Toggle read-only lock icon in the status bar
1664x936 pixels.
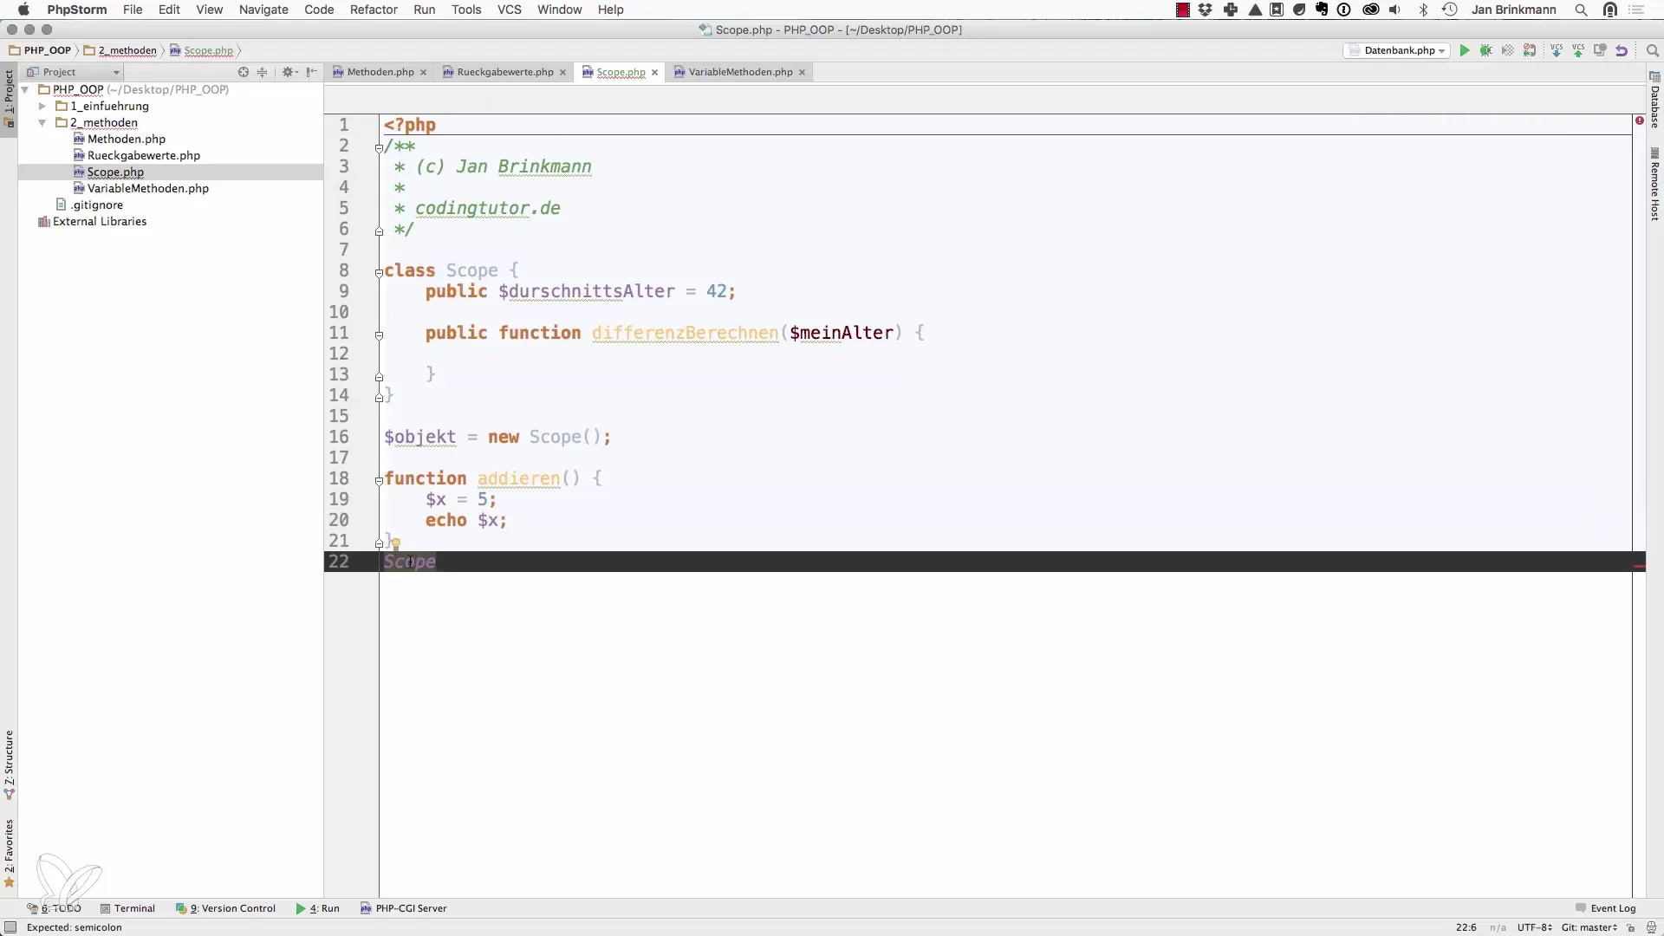pos(1630,927)
